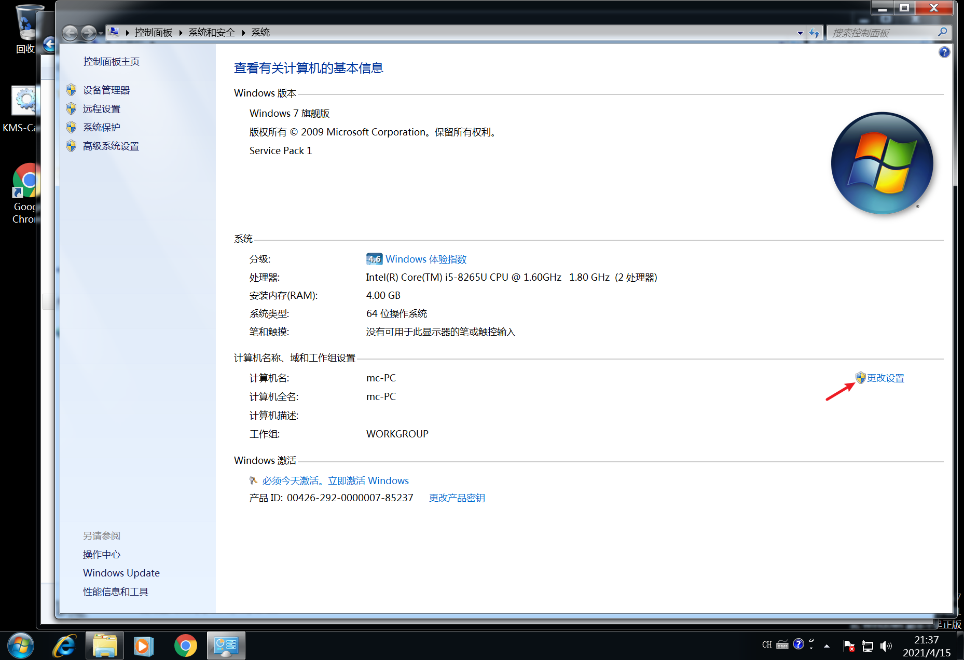964x660 pixels.
Task: Click Change product key link
Action: click(457, 498)
